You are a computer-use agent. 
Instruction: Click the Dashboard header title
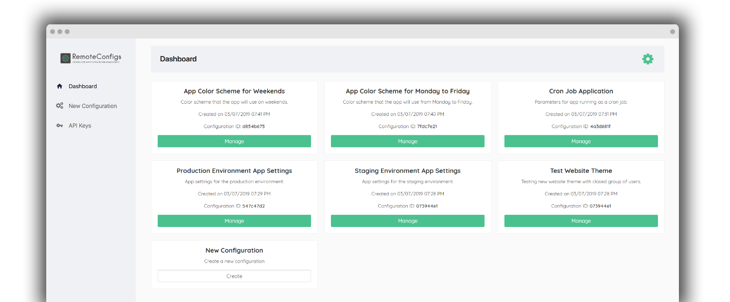(178, 59)
